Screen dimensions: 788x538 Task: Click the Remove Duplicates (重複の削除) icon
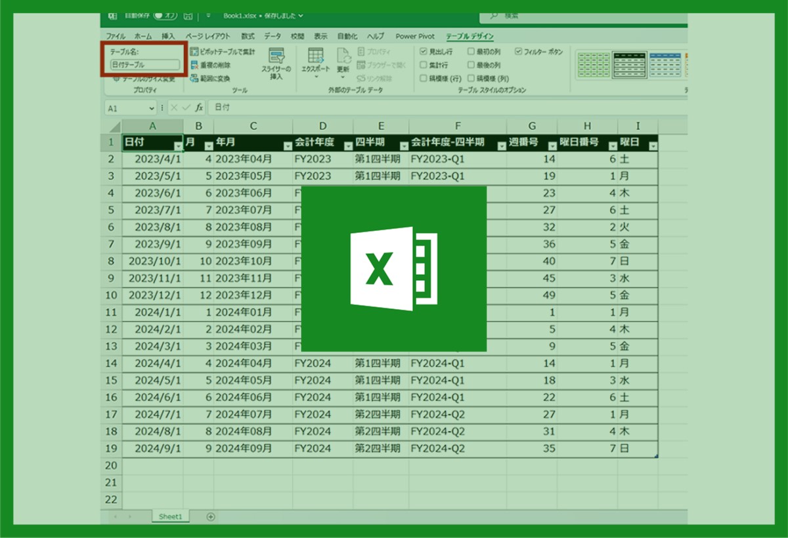(x=194, y=65)
